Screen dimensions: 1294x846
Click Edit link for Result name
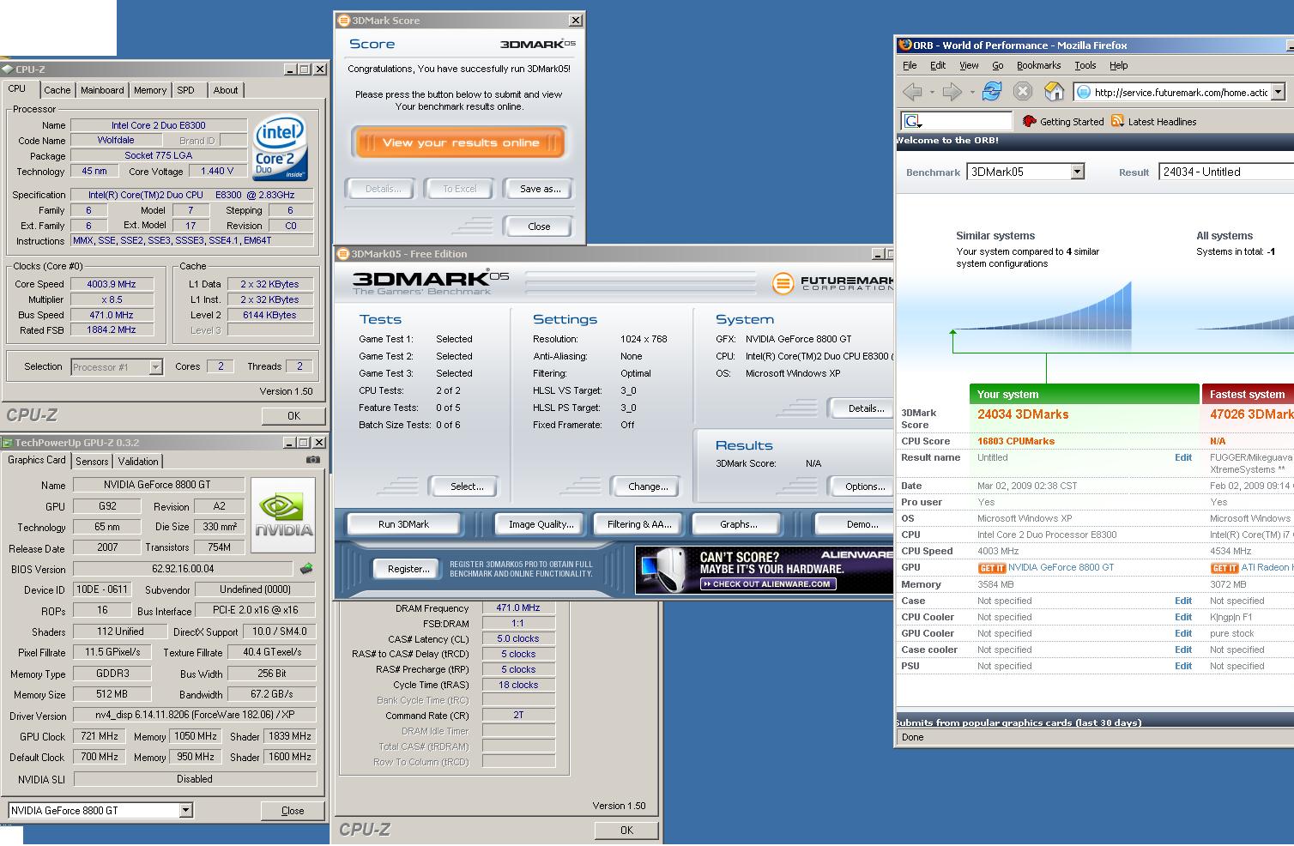[x=1182, y=457]
